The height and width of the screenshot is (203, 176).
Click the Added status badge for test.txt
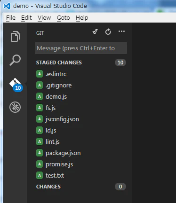pos(40,175)
